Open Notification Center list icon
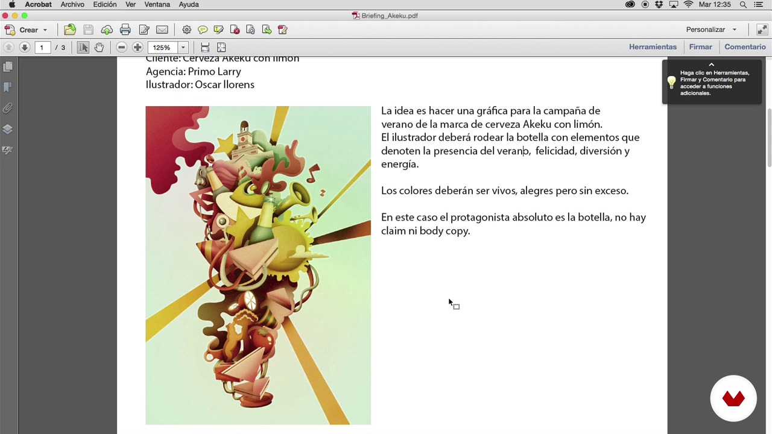The image size is (772, 434). click(759, 4)
